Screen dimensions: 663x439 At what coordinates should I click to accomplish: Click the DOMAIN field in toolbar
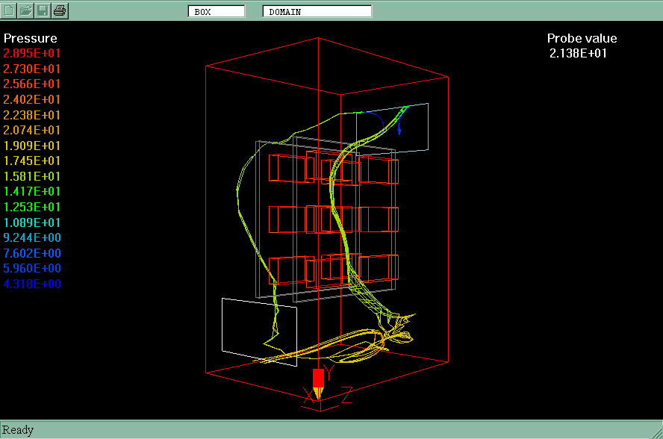pyautogui.click(x=317, y=11)
